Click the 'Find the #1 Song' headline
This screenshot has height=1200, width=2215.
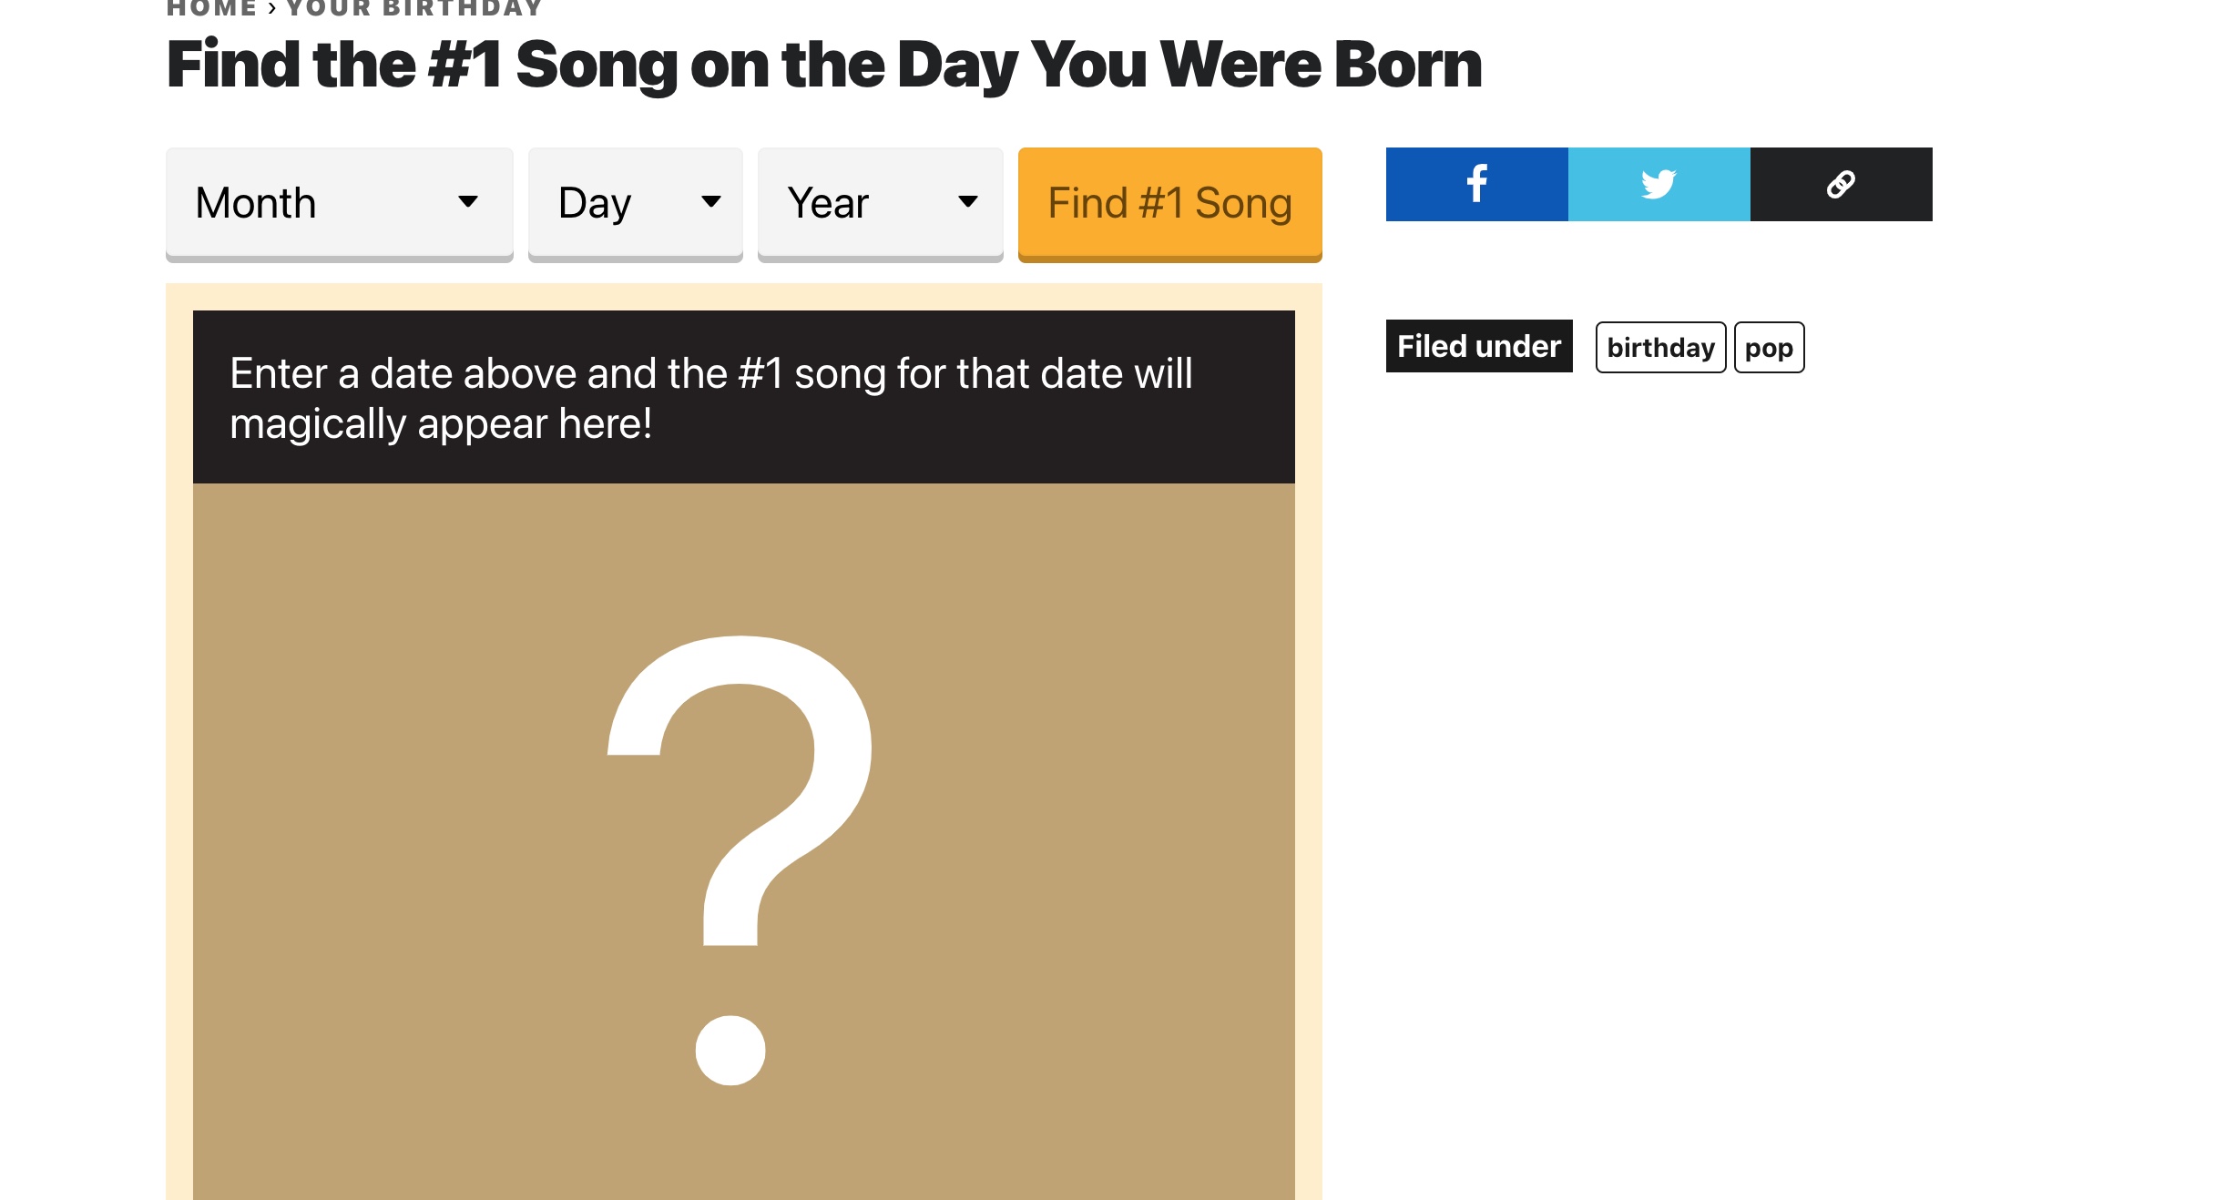pyautogui.click(x=824, y=66)
